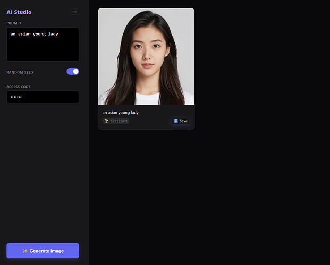Open the generated portrait thumbnail
The height and width of the screenshot is (265, 330).
click(146, 56)
